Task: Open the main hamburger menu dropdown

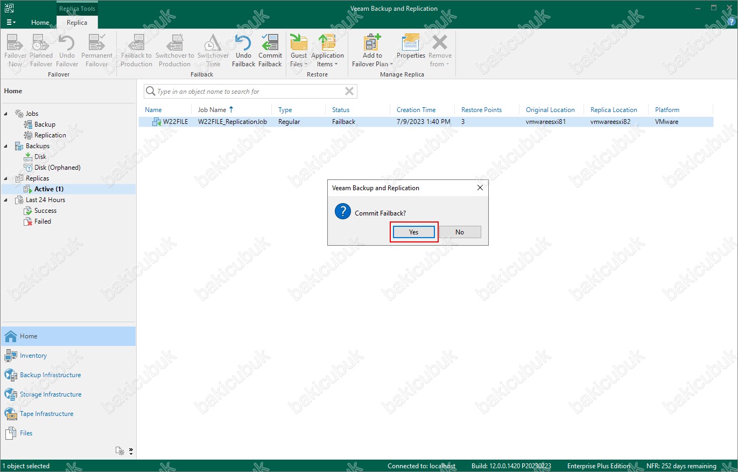Action: [11, 23]
